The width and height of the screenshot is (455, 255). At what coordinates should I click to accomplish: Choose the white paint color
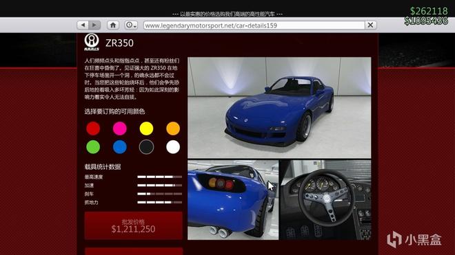point(173,147)
